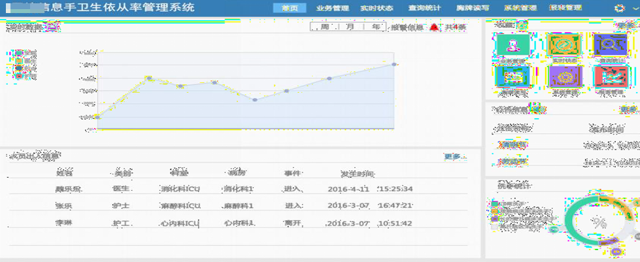
Task: Click the icon beside 公告信息 heading
Action: 538,110
